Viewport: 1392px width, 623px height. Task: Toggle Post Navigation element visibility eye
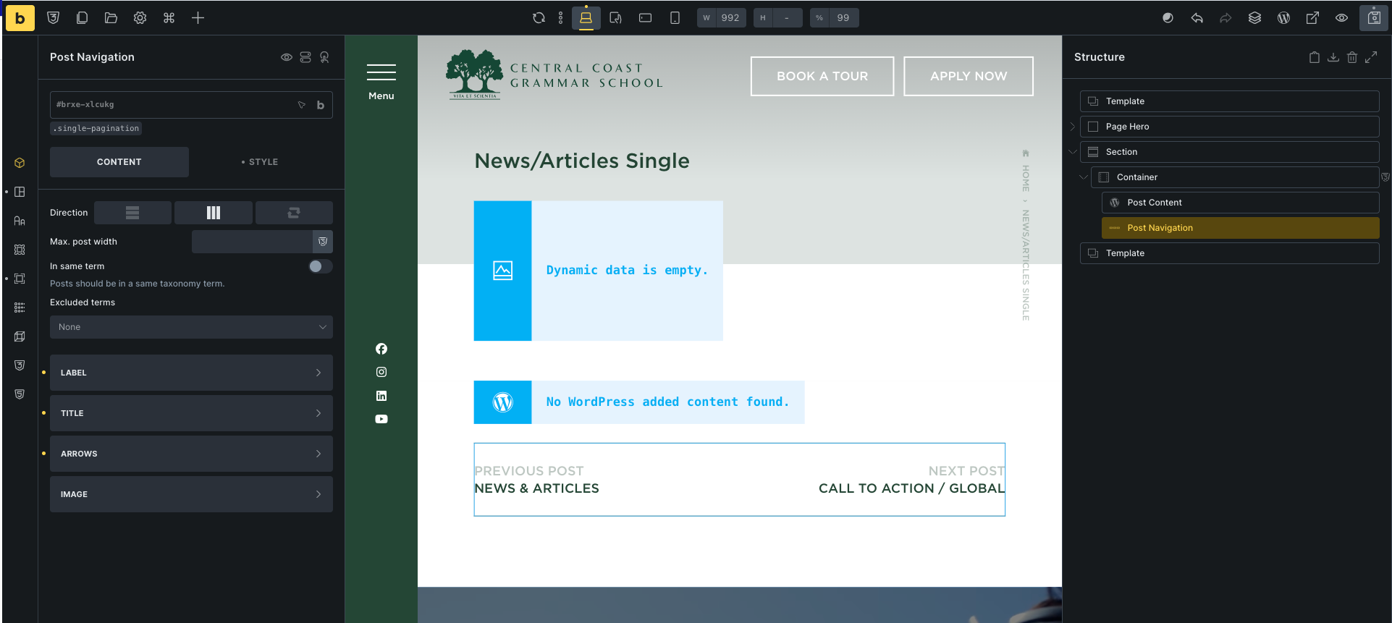click(x=287, y=57)
